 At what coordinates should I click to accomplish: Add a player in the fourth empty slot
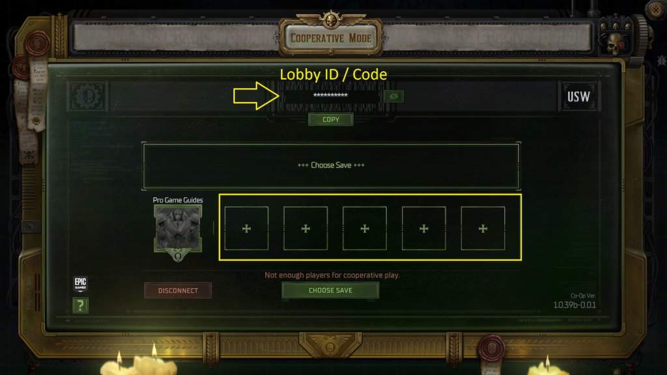point(423,229)
